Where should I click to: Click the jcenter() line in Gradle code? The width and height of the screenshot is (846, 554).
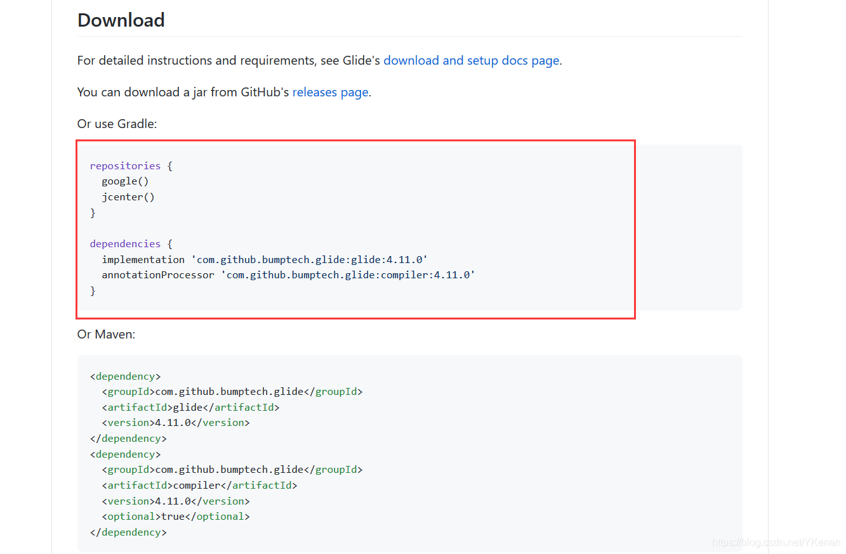(x=128, y=197)
